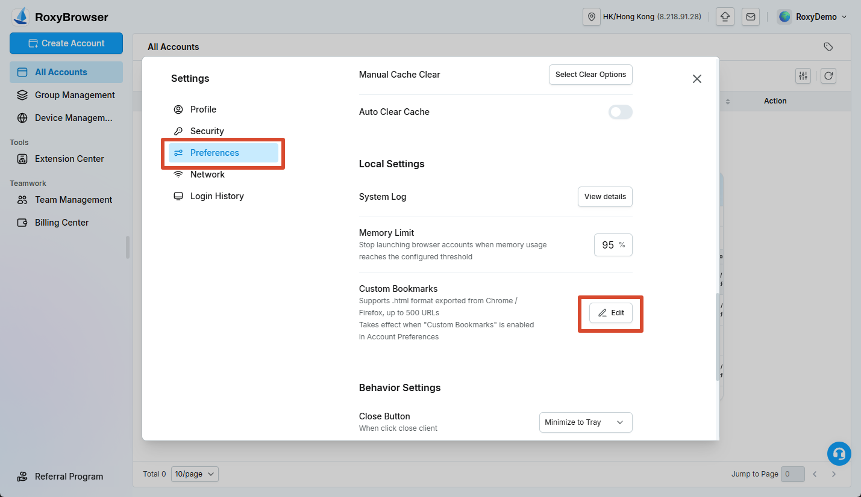
Task: Click the Total 0 text
Action: pos(154,474)
